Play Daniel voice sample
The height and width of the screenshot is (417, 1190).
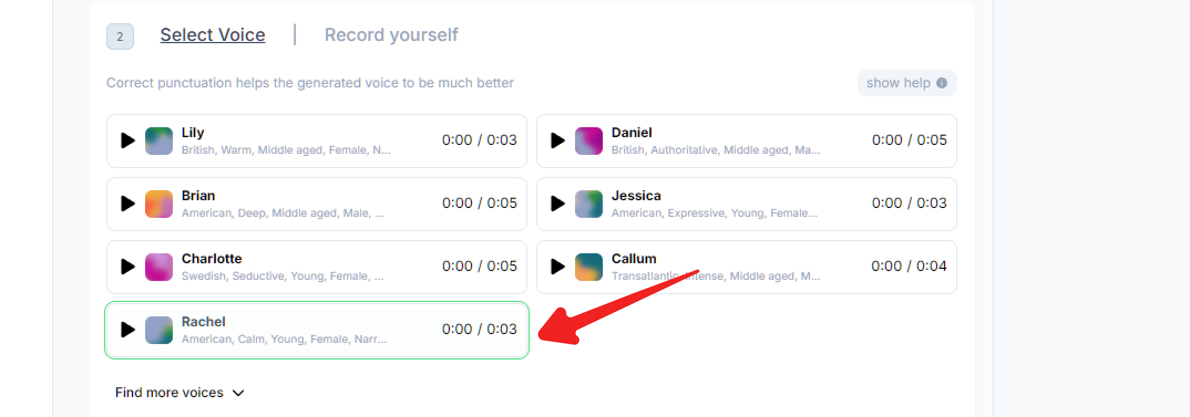pos(558,140)
